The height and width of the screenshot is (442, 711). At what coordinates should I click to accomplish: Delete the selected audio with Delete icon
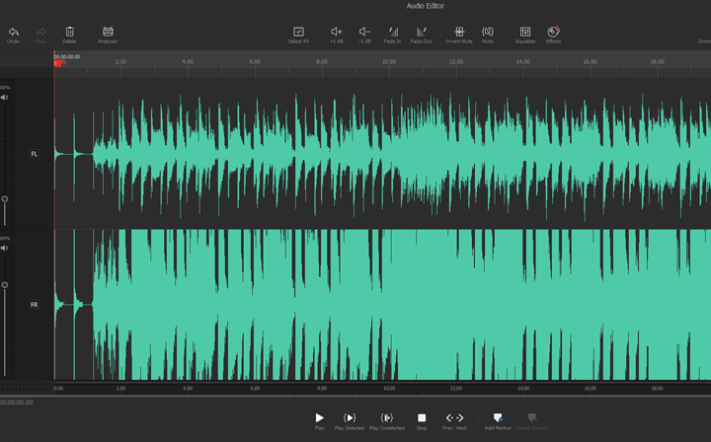click(x=69, y=33)
